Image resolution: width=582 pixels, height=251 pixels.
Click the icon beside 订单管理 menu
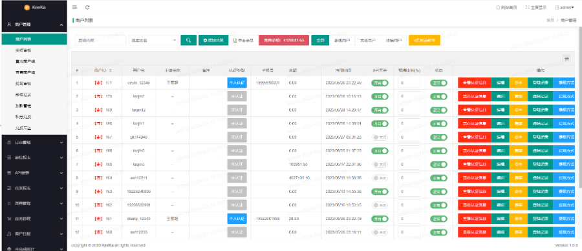pyautogui.click(x=9, y=142)
